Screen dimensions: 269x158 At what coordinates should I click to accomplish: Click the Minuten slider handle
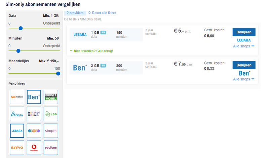point(18,51)
